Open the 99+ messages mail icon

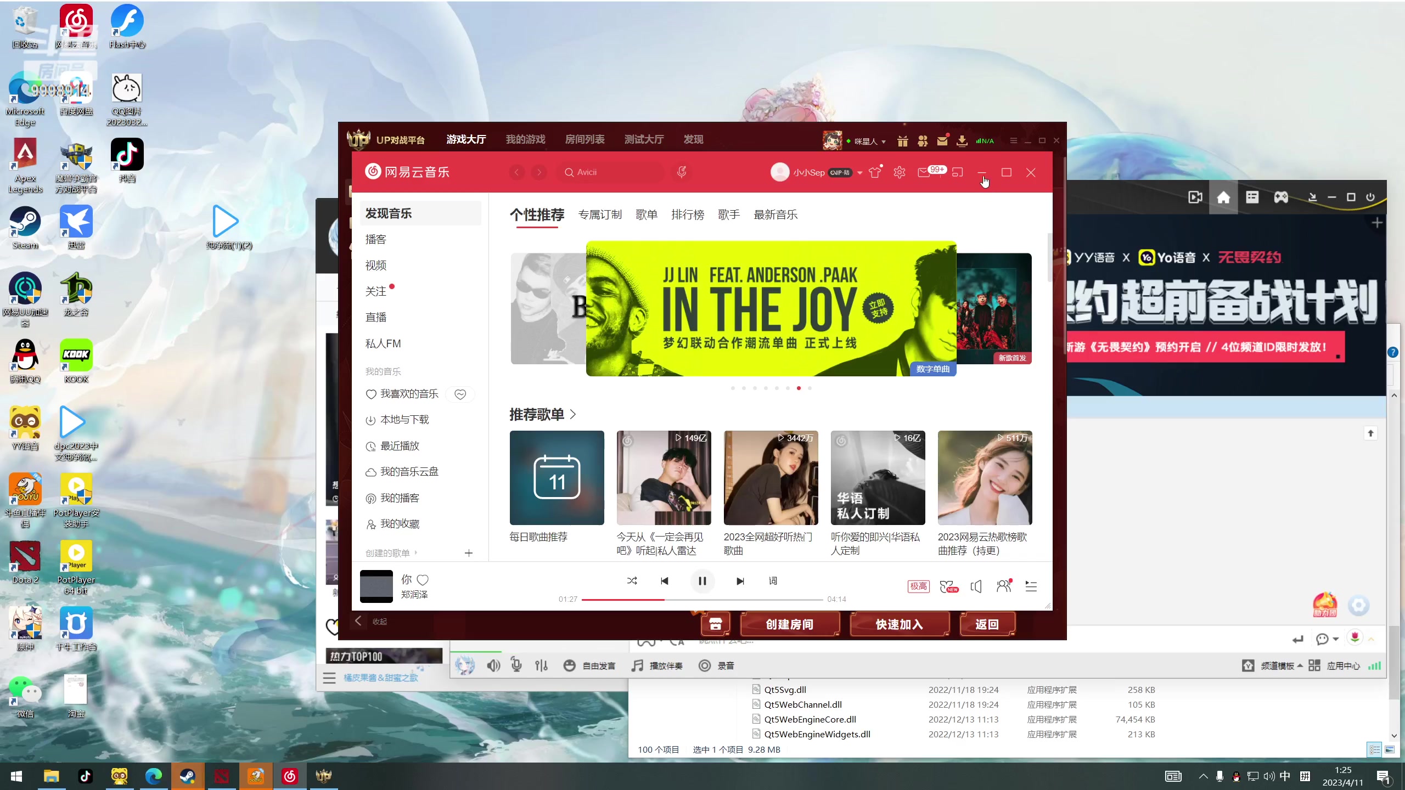tap(924, 172)
